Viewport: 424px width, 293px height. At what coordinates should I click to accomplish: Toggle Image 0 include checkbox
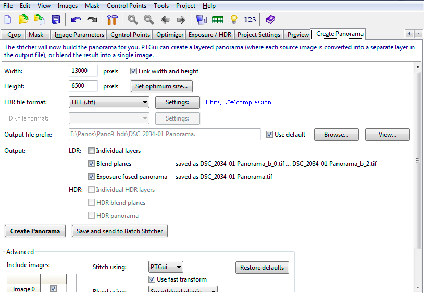[x=53, y=289]
